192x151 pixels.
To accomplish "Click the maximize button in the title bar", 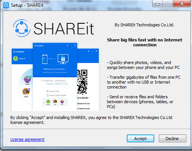I will click(x=168, y=3).
